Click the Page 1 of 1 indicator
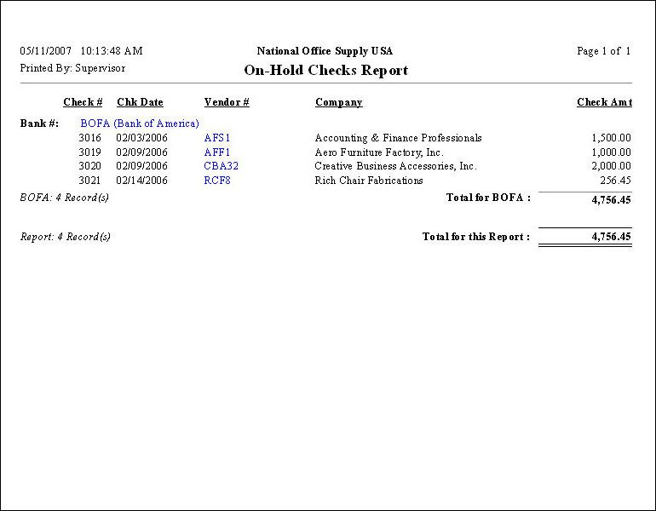Viewport: 656px width, 511px height. 603,51
